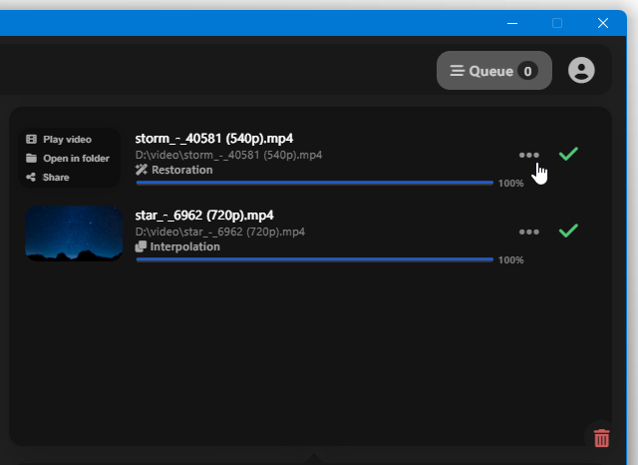Choose Open in folder from menu
The image size is (638, 465).
(68, 158)
